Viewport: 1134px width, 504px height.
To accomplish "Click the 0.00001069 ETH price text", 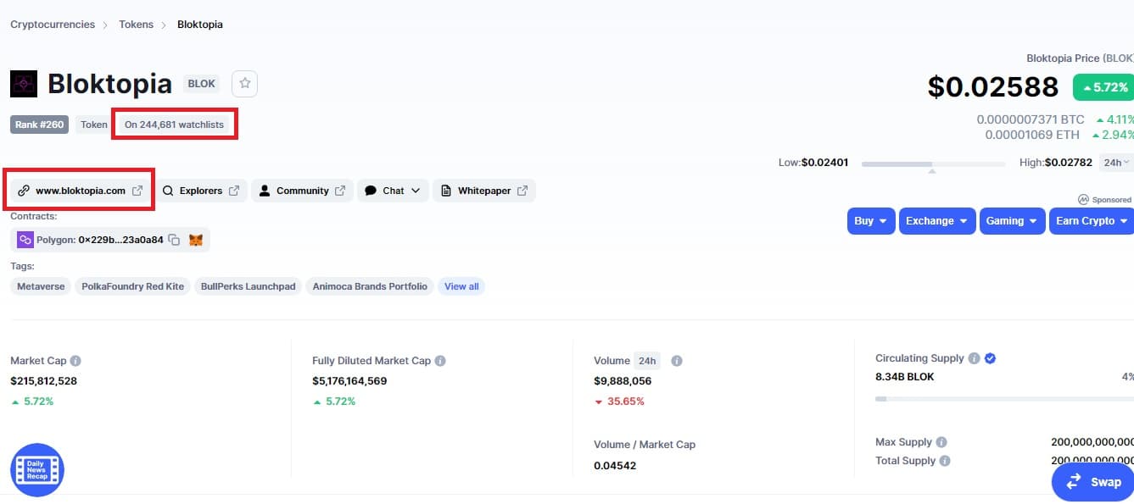I will tap(1032, 135).
